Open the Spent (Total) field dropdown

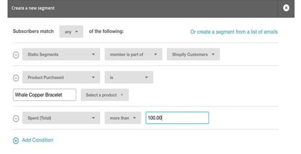[61, 118]
